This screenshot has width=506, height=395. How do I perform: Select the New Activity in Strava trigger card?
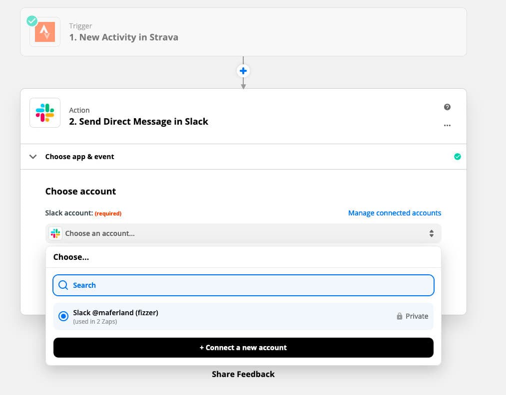[243, 32]
